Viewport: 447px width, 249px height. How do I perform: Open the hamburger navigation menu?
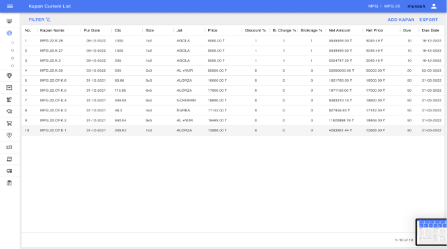click(9, 6)
